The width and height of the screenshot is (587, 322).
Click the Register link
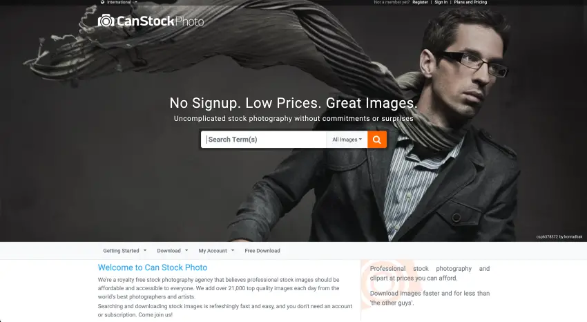click(420, 2)
